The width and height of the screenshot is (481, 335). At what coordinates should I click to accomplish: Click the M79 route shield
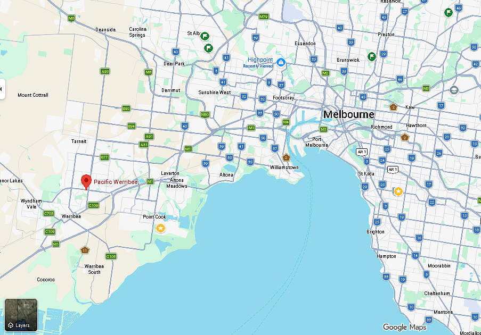click(264, 17)
